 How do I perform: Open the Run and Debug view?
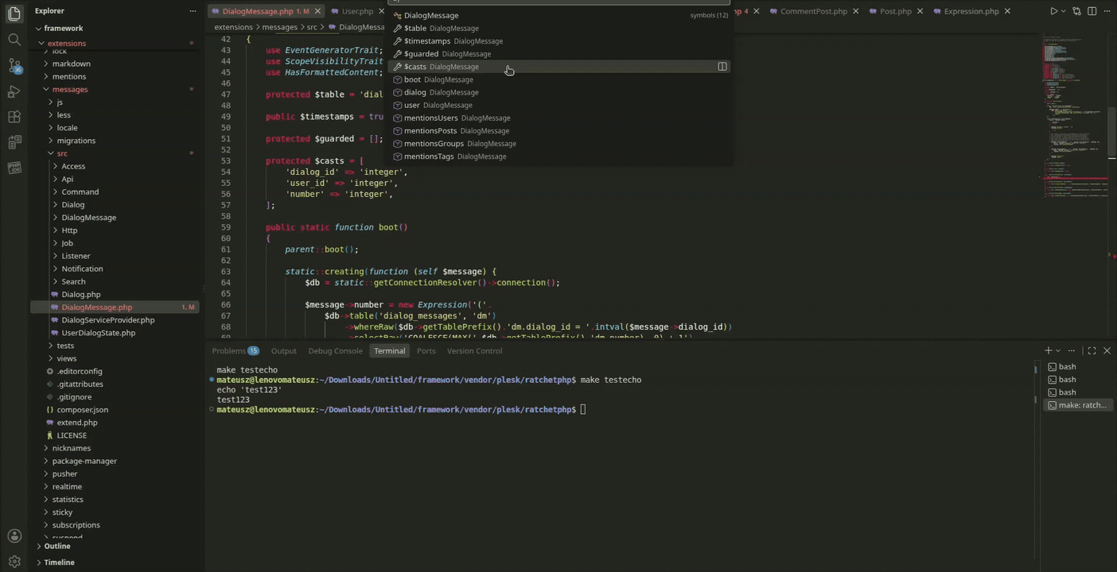pos(14,91)
